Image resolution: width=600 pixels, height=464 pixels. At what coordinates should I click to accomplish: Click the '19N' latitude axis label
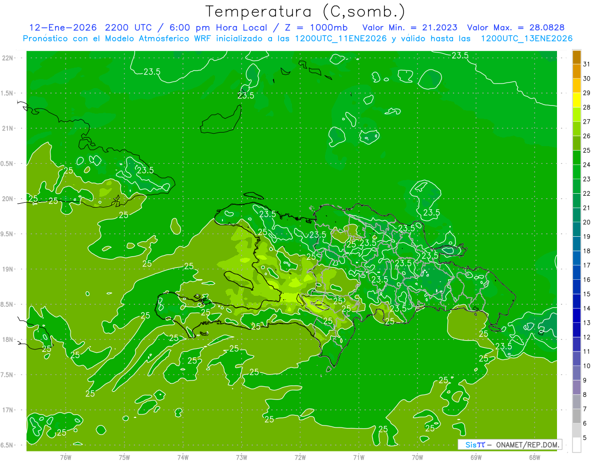tap(8, 269)
